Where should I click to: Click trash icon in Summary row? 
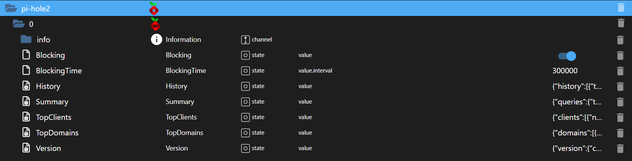coord(620,102)
